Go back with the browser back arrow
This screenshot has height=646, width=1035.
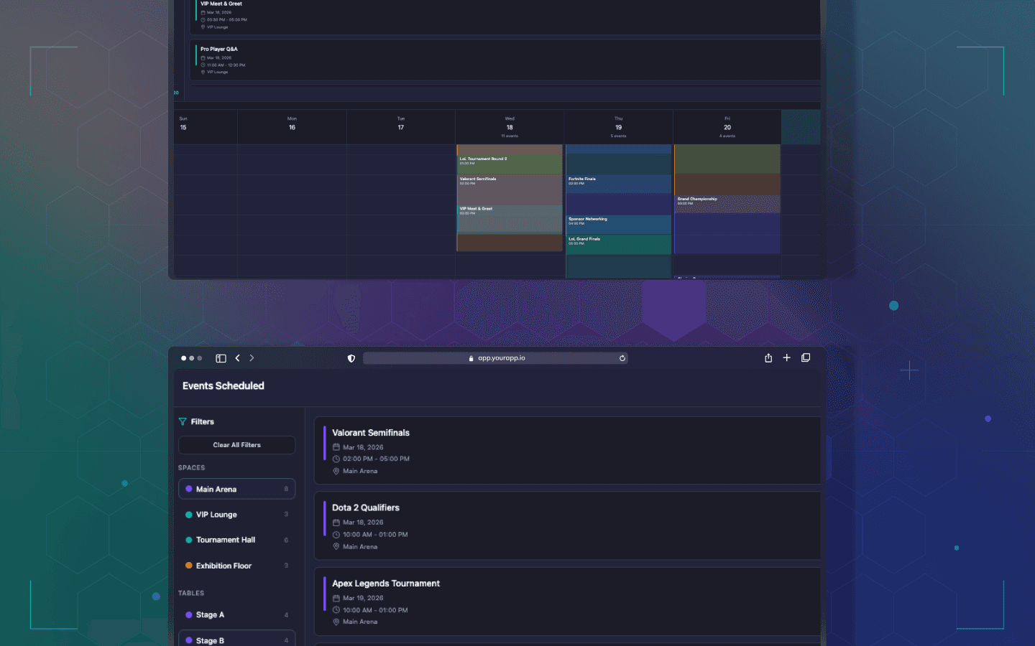[x=237, y=358]
